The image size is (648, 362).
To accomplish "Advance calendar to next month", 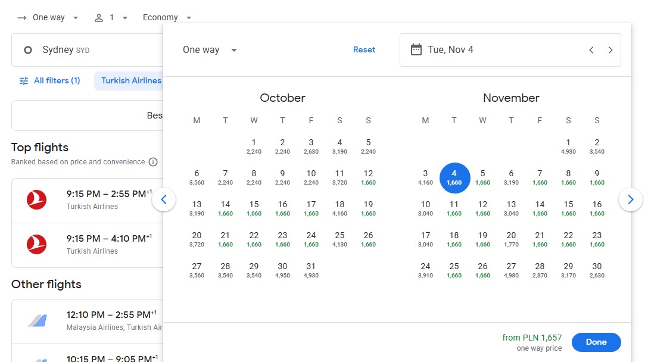I will 630,199.
